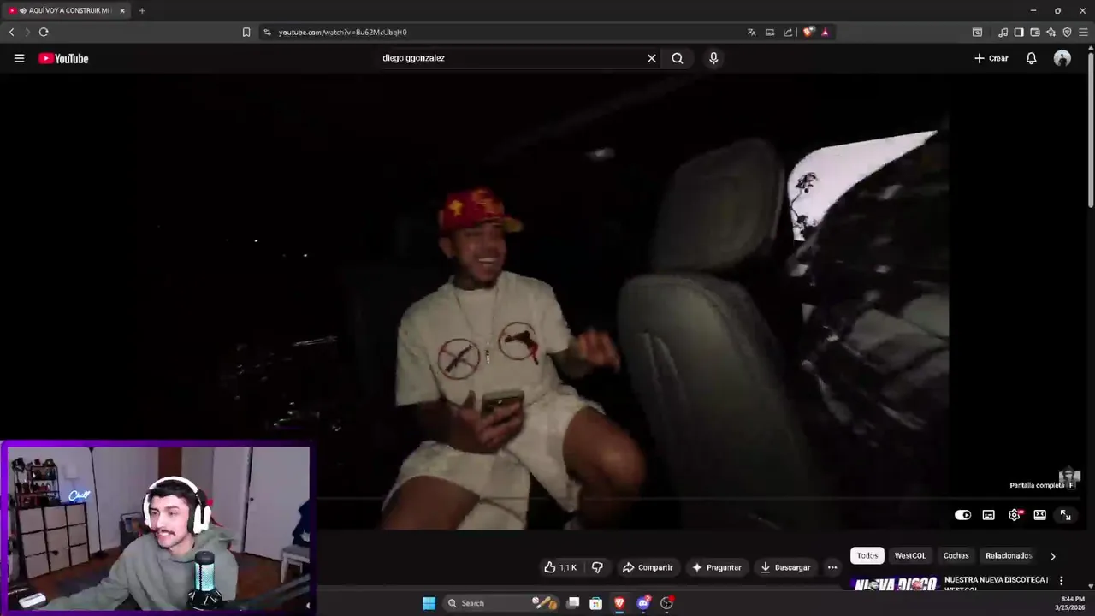
Task: Open more video actions ellipsis
Action: tap(832, 567)
